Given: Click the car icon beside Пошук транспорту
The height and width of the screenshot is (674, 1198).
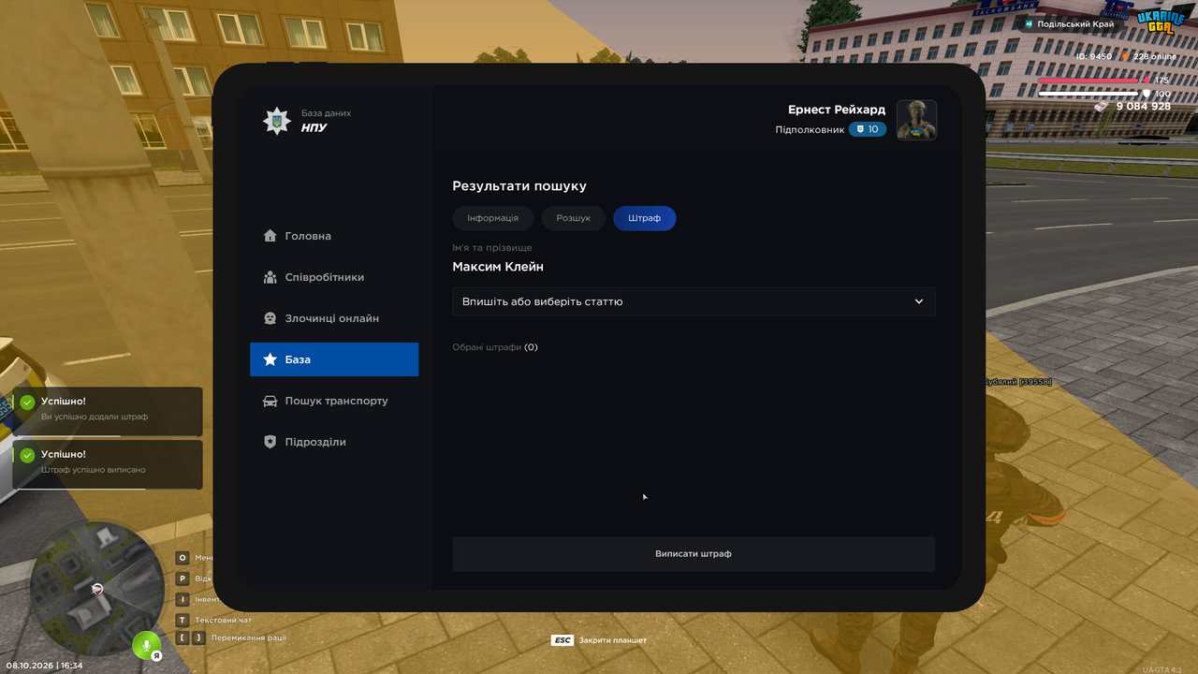Looking at the screenshot, I should click(270, 401).
